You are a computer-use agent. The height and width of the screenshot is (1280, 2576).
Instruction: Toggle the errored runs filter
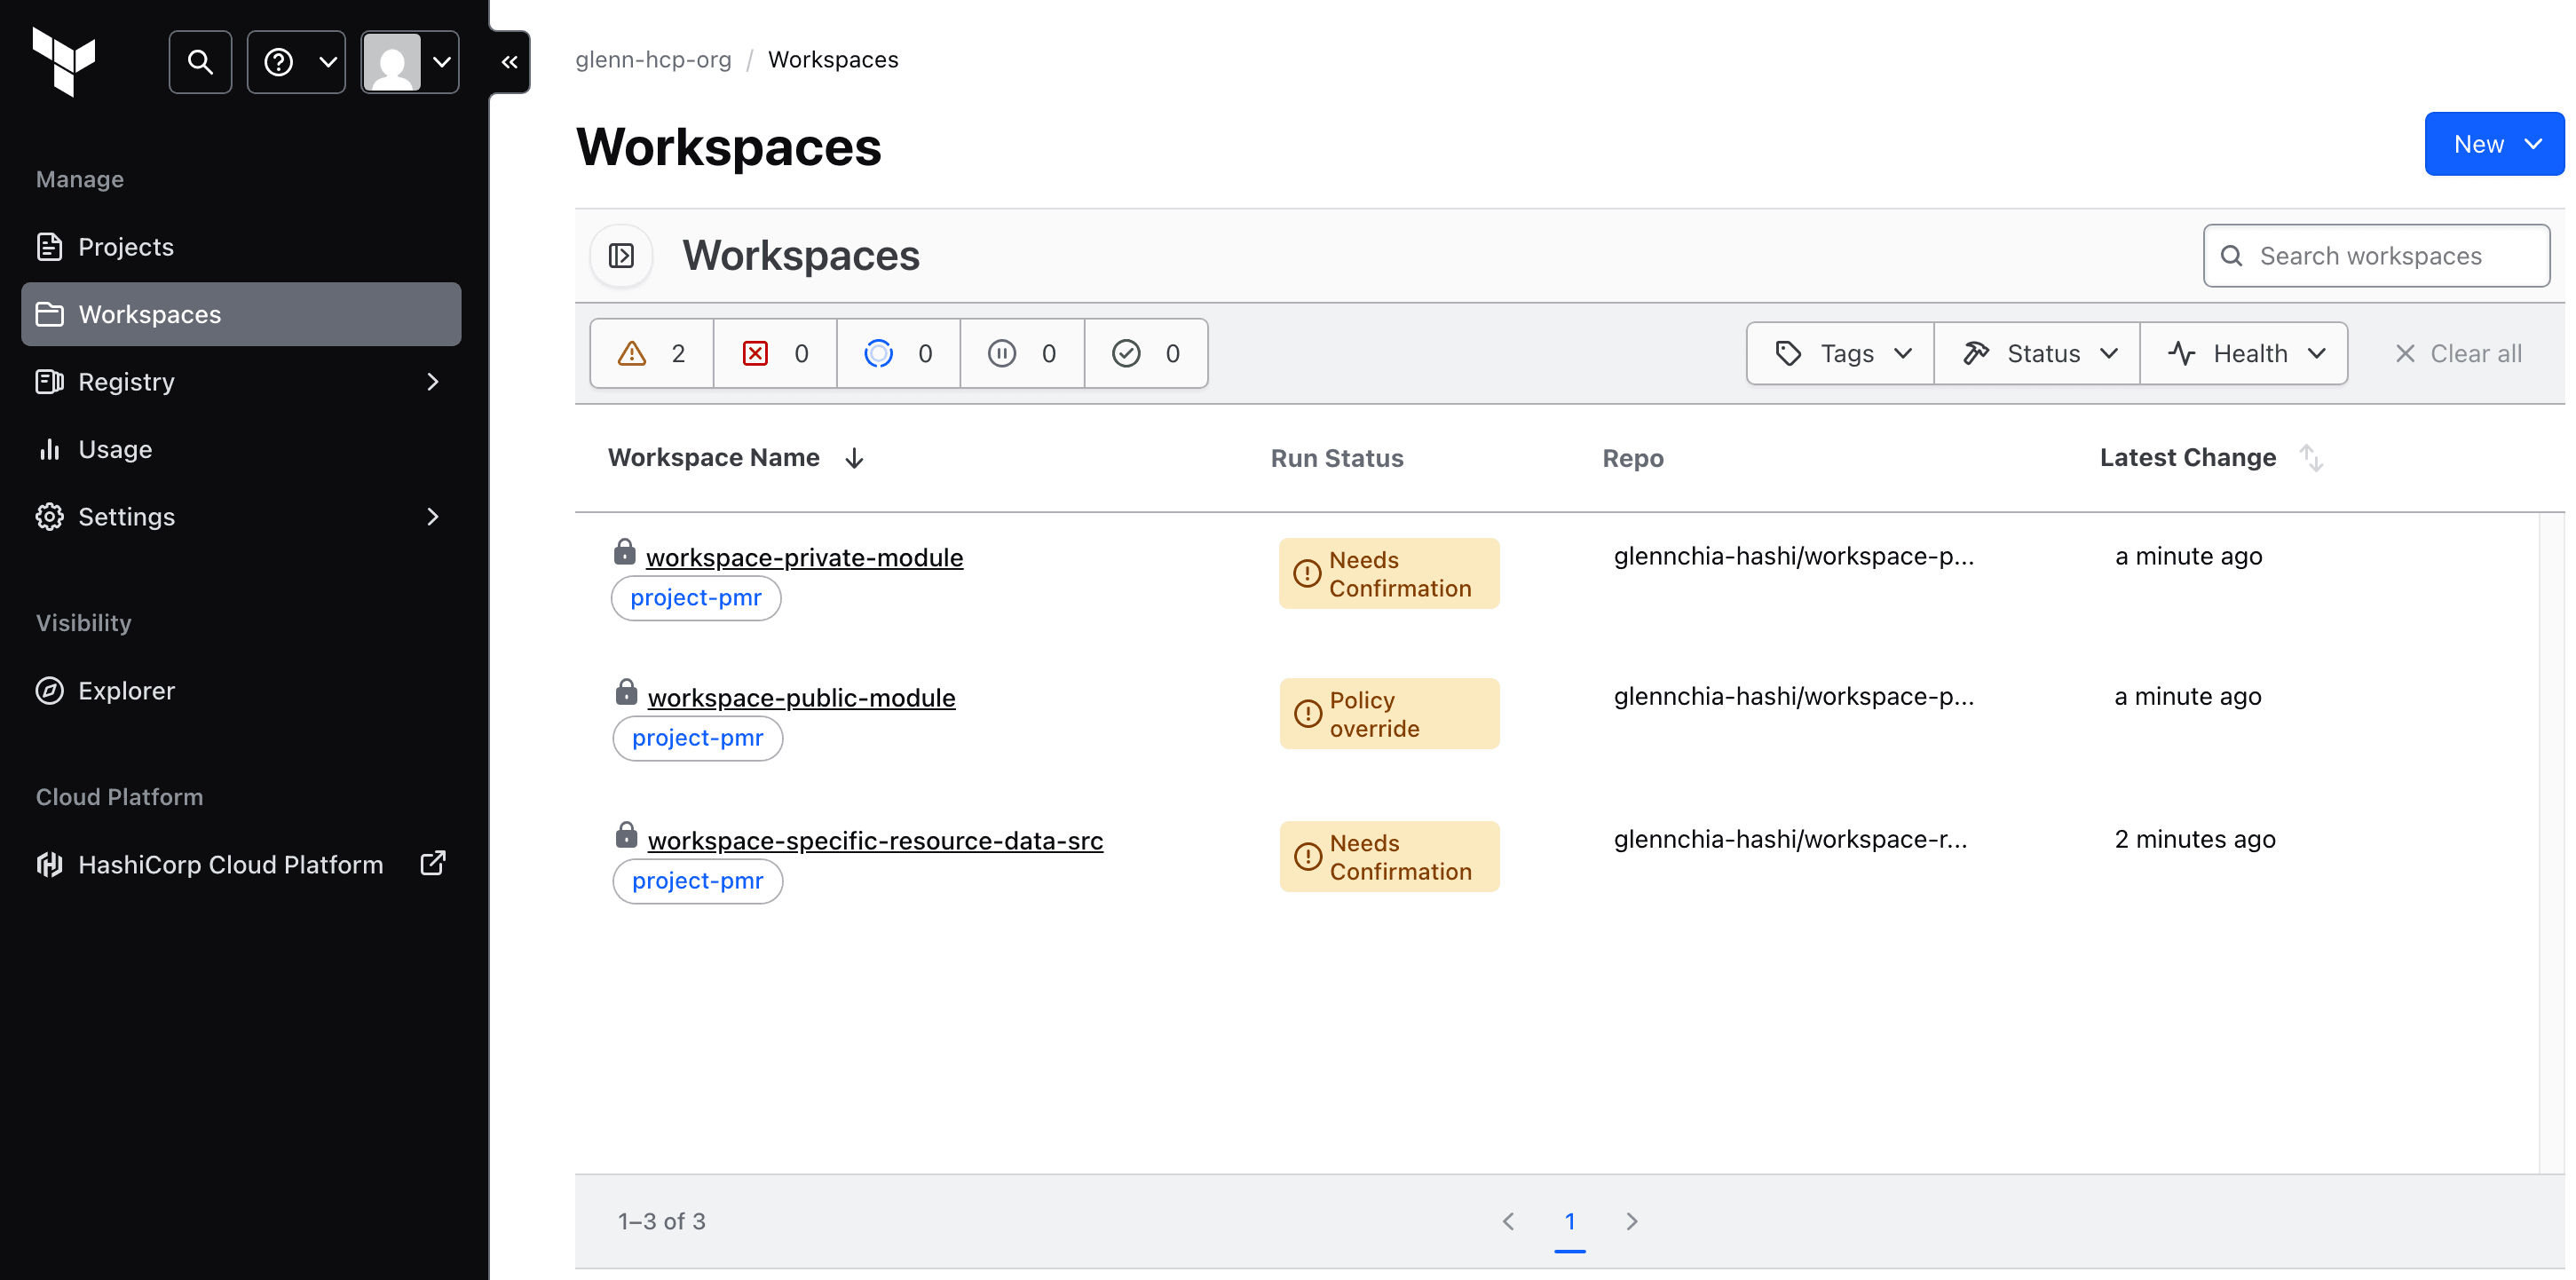click(774, 353)
